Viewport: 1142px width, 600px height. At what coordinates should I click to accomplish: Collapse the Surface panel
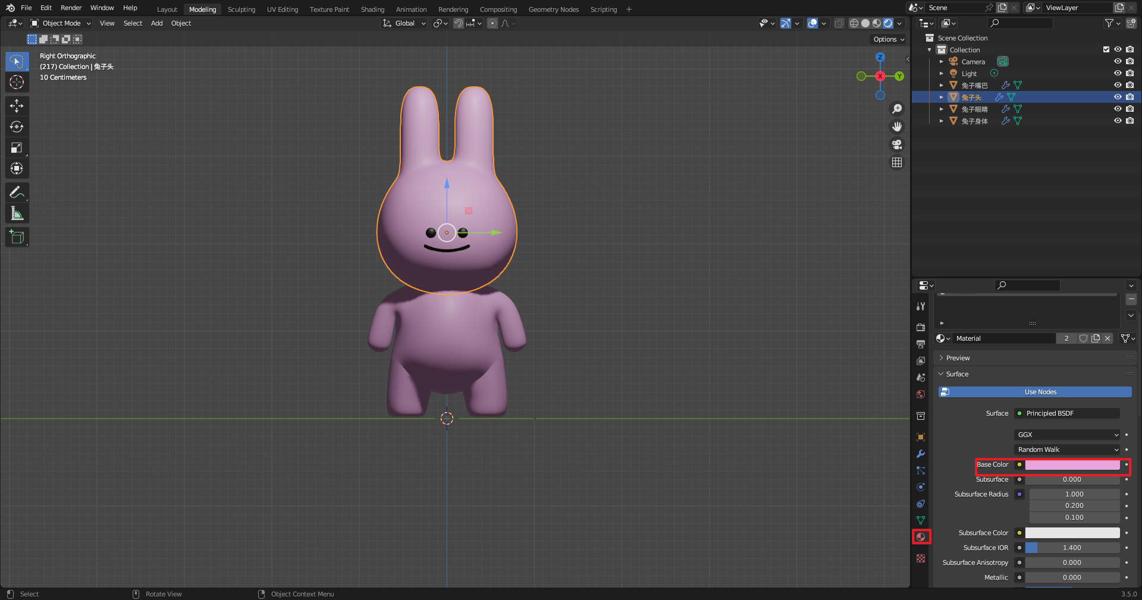point(957,374)
